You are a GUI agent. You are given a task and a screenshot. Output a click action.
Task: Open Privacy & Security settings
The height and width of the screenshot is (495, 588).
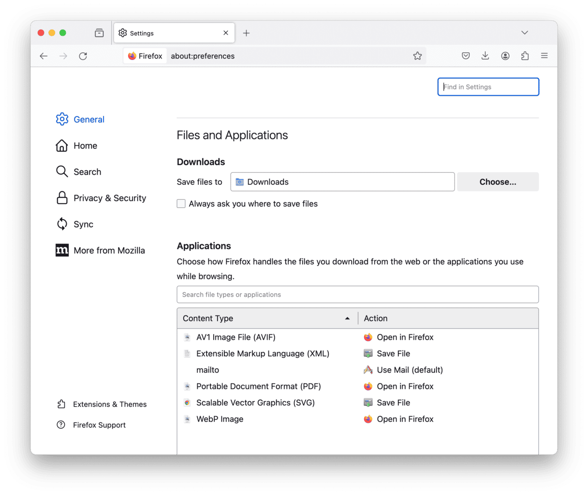click(x=101, y=198)
